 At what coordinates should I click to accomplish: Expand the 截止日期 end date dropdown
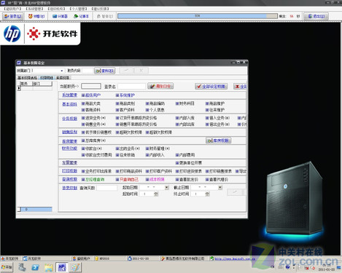click(220, 187)
